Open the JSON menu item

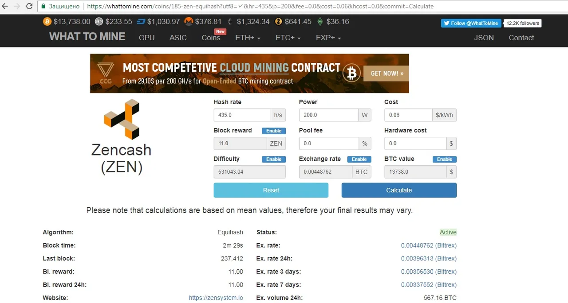(x=484, y=38)
